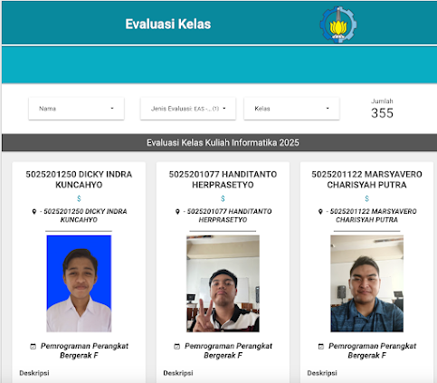Click the 5025201250 DICKY INDRA KUNCAHYO card title
Viewport: 437px width, 383px height.
pyautogui.click(x=79, y=179)
